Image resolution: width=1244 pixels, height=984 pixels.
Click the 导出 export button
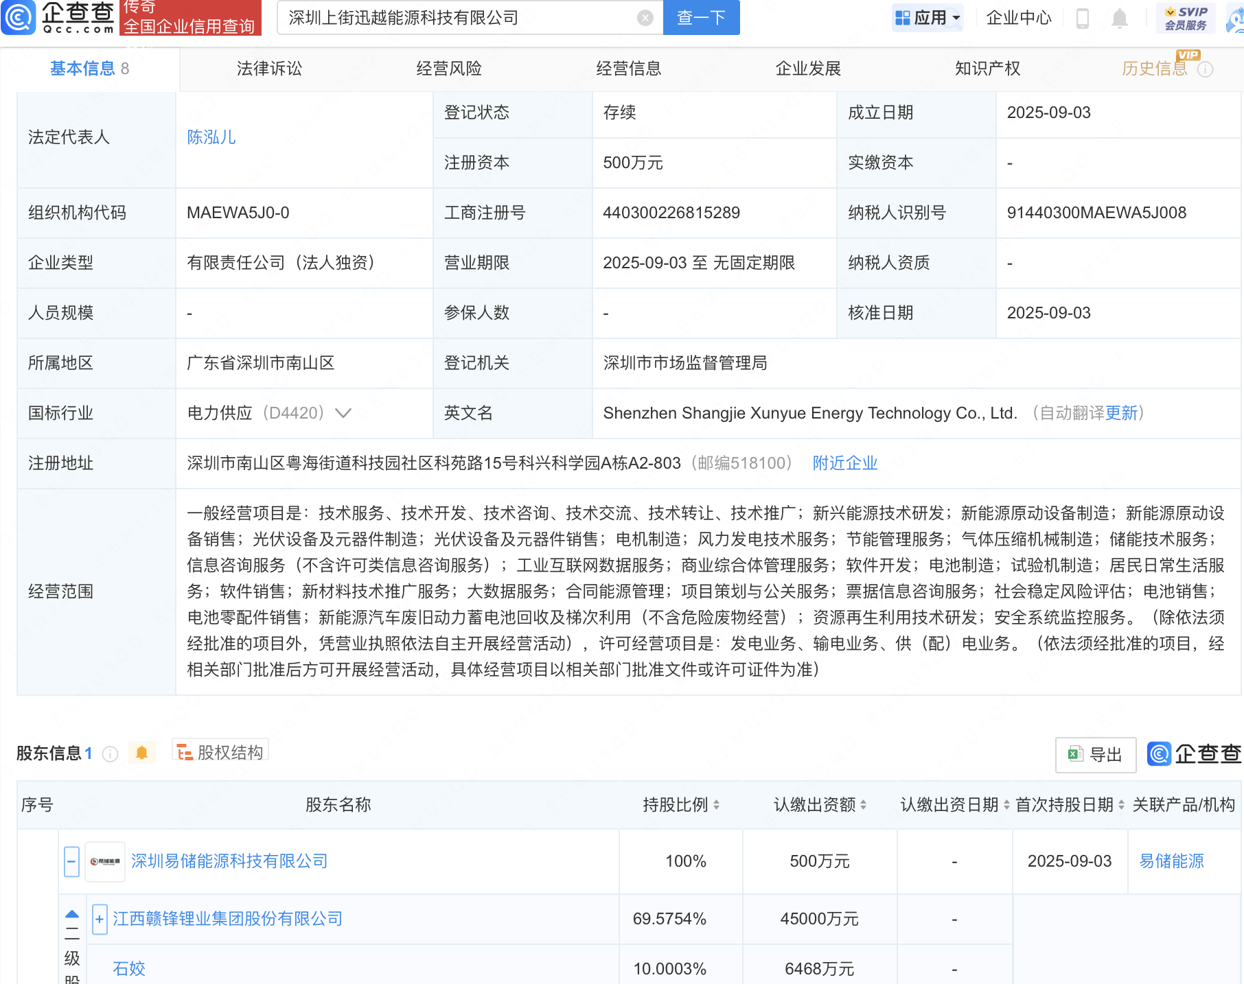pos(1096,755)
